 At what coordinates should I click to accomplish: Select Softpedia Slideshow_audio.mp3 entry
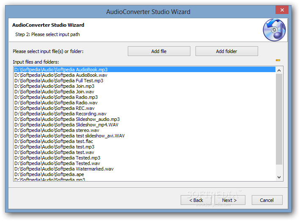click(x=145, y=119)
